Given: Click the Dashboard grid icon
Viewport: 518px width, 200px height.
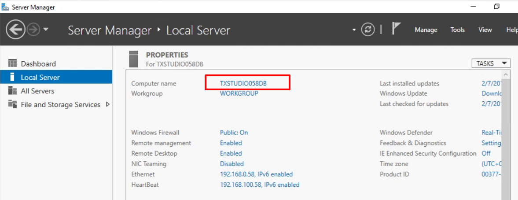Looking at the screenshot, I should pyautogui.click(x=13, y=63).
